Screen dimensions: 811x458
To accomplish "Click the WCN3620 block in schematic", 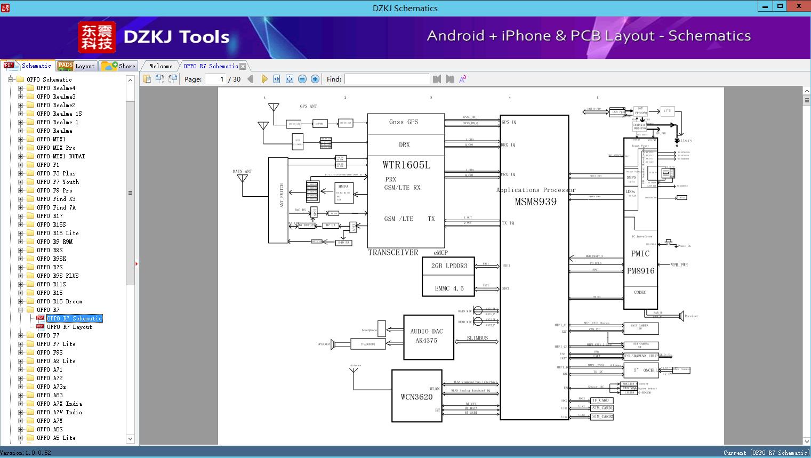I will point(417,396).
